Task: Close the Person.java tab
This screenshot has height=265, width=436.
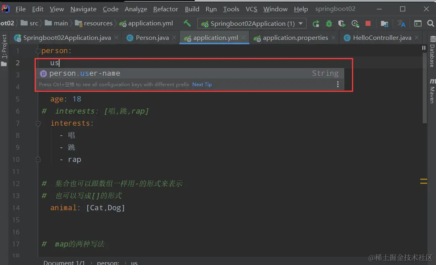Action: point(174,37)
